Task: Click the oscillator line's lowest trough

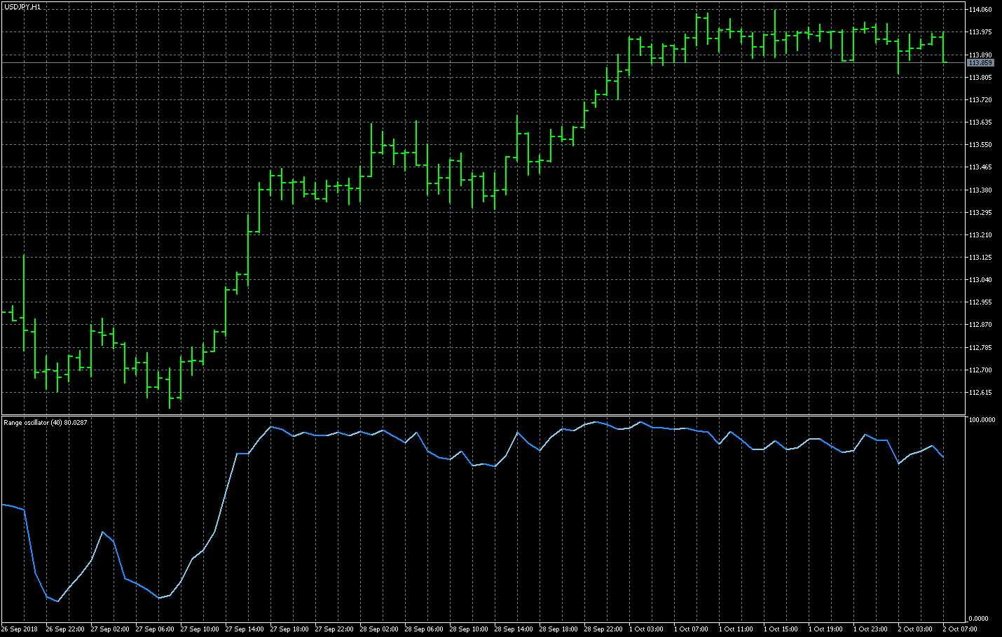Action: tap(58, 601)
